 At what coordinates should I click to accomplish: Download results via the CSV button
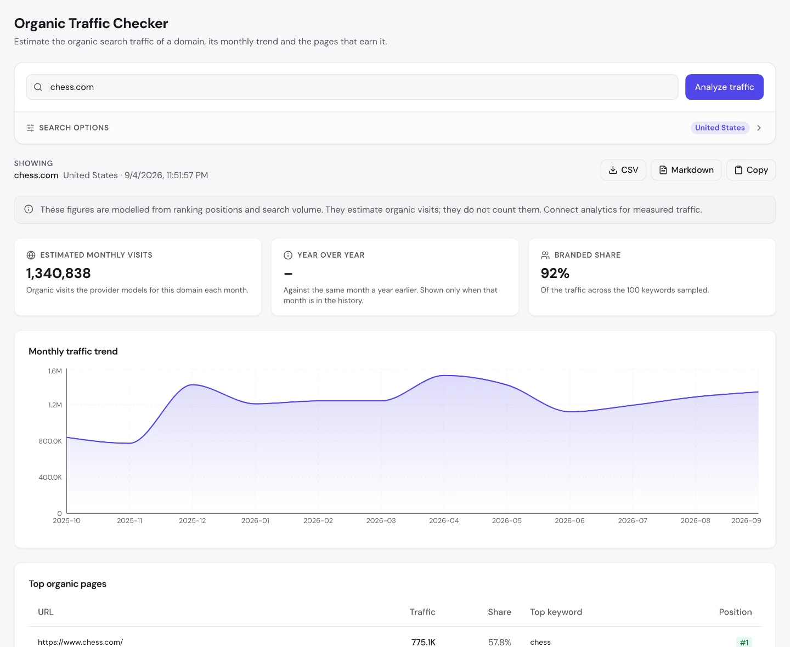tap(623, 170)
